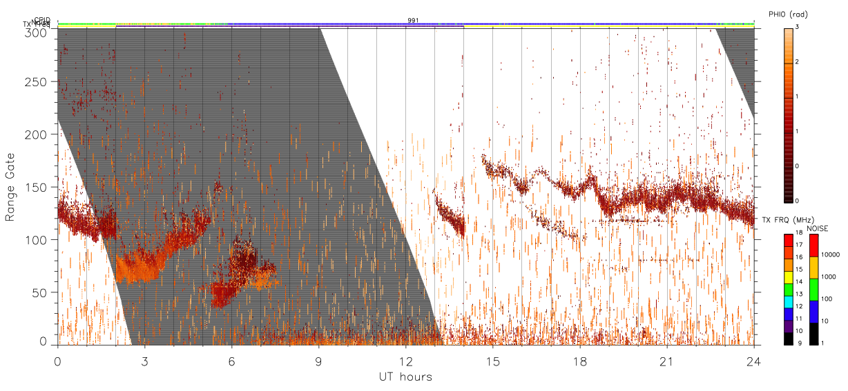Select the 'PHI0 (rad)' colorbar title
The width and height of the screenshot is (848, 391).
click(788, 14)
